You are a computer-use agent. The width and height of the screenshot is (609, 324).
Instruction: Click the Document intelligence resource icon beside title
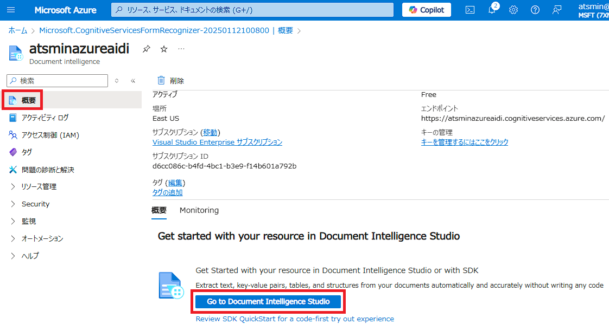(16, 53)
